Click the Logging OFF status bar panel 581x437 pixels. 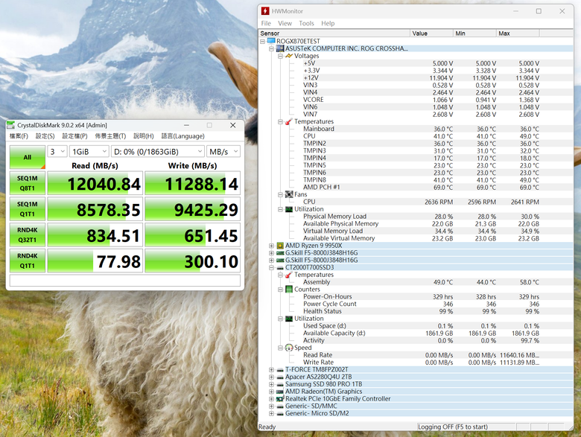[466, 427]
